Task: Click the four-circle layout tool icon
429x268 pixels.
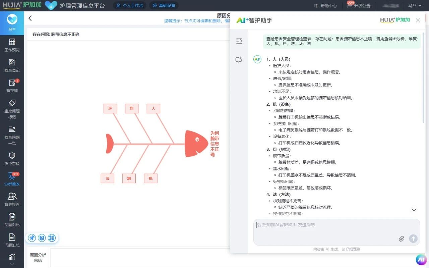Action: (52, 238)
